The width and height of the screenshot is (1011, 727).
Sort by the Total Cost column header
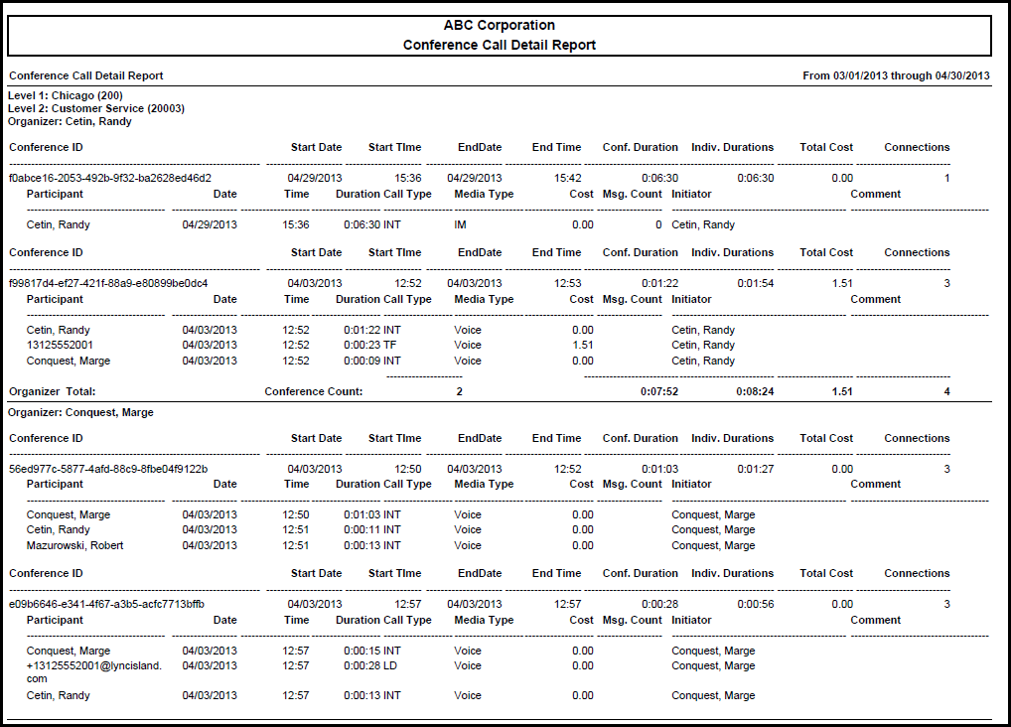tap(826, 147)
